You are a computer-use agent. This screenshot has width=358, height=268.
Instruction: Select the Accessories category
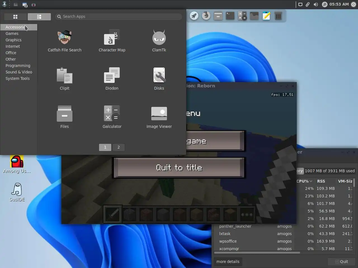tap(19, 27)
